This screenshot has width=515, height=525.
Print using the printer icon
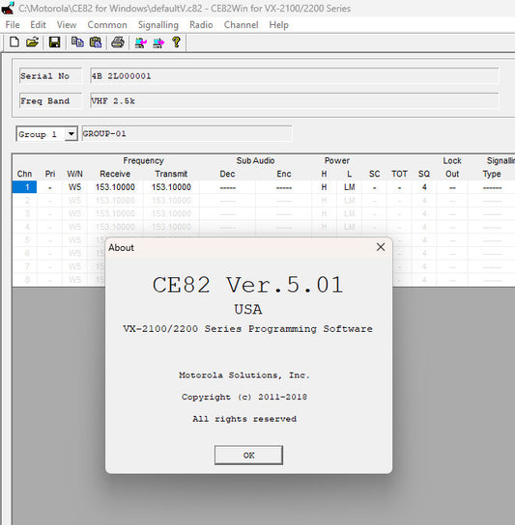118,42
